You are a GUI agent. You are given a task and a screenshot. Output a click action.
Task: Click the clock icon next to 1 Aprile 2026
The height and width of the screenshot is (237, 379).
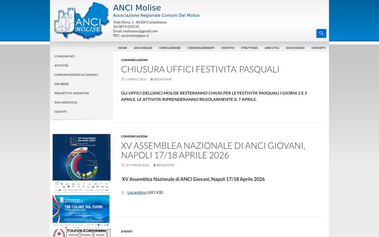click(x=123, y=79)
